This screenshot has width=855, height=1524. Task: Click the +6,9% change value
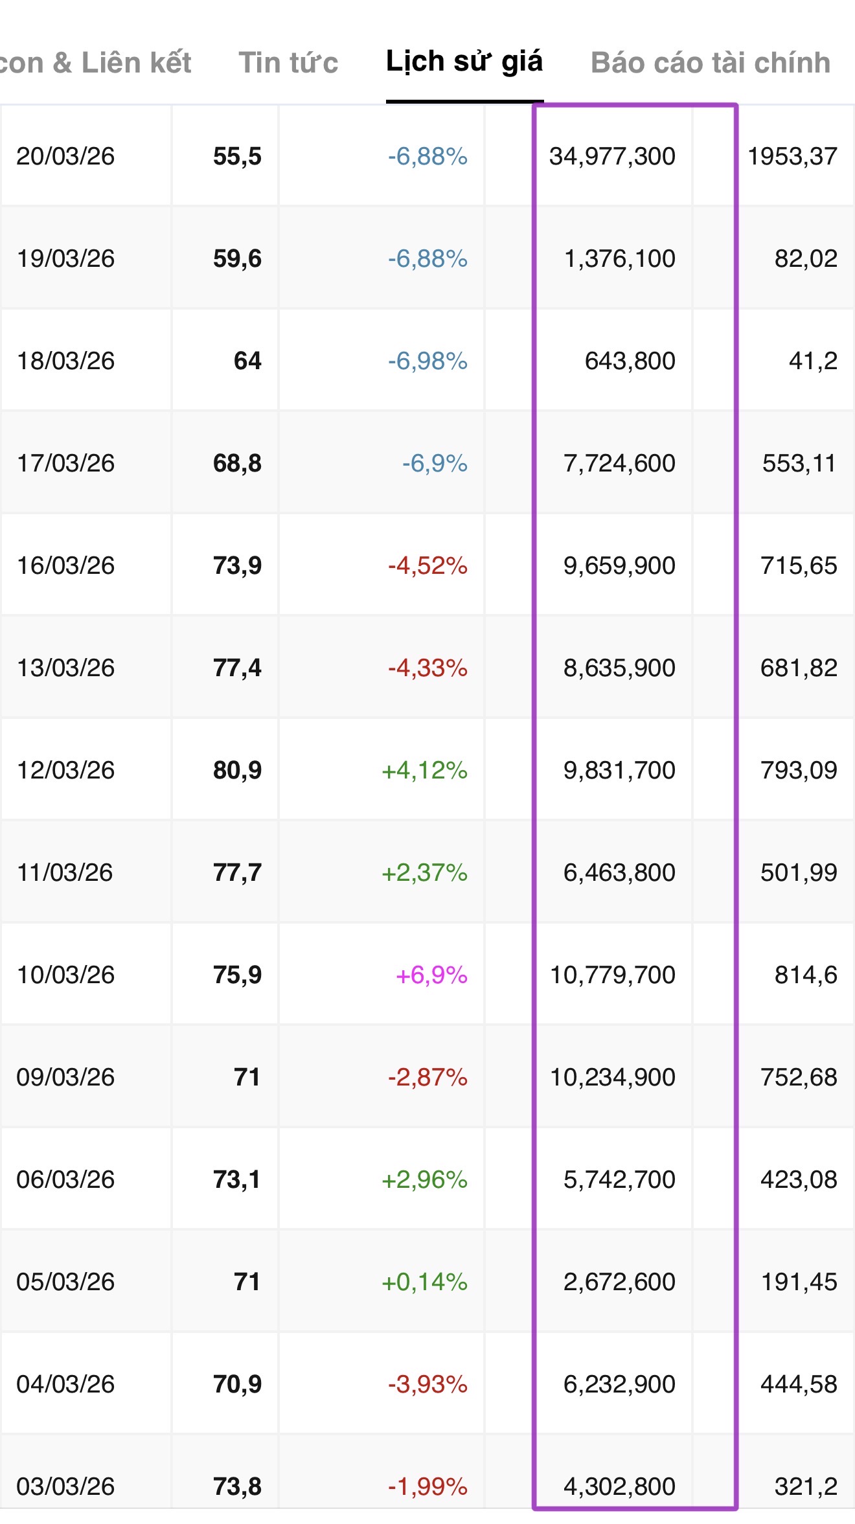[431, 975]
